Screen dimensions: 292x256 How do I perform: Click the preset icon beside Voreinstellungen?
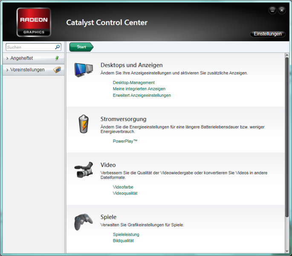57,70
